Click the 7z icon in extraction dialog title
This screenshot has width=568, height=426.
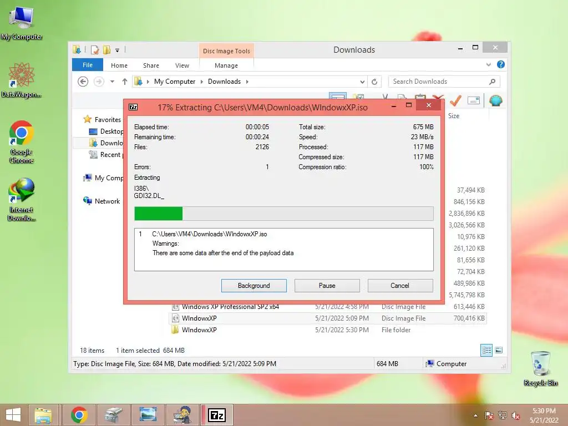[x=133, y=107]
